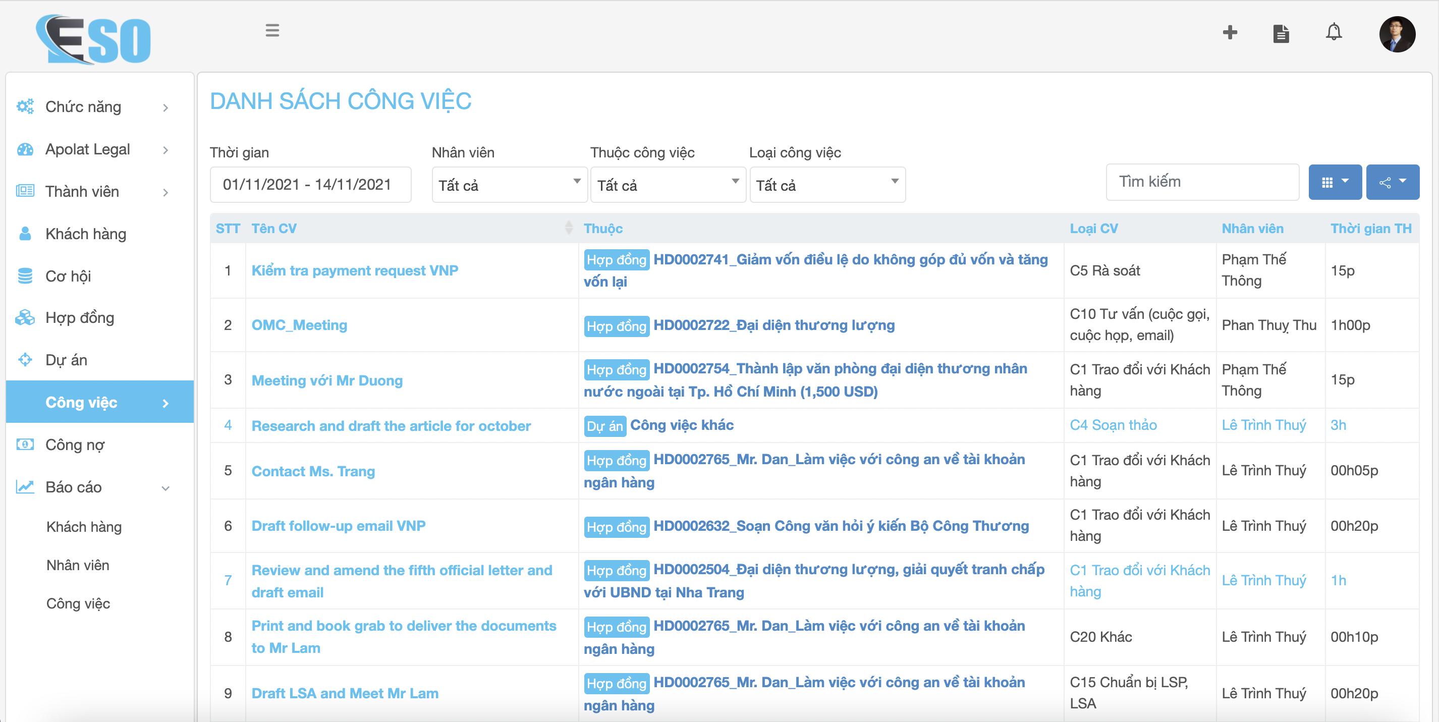Click the ESO logo
The height and width of the screenshot is (722, 1439).
pyautogui.click(x=94, y=39)
